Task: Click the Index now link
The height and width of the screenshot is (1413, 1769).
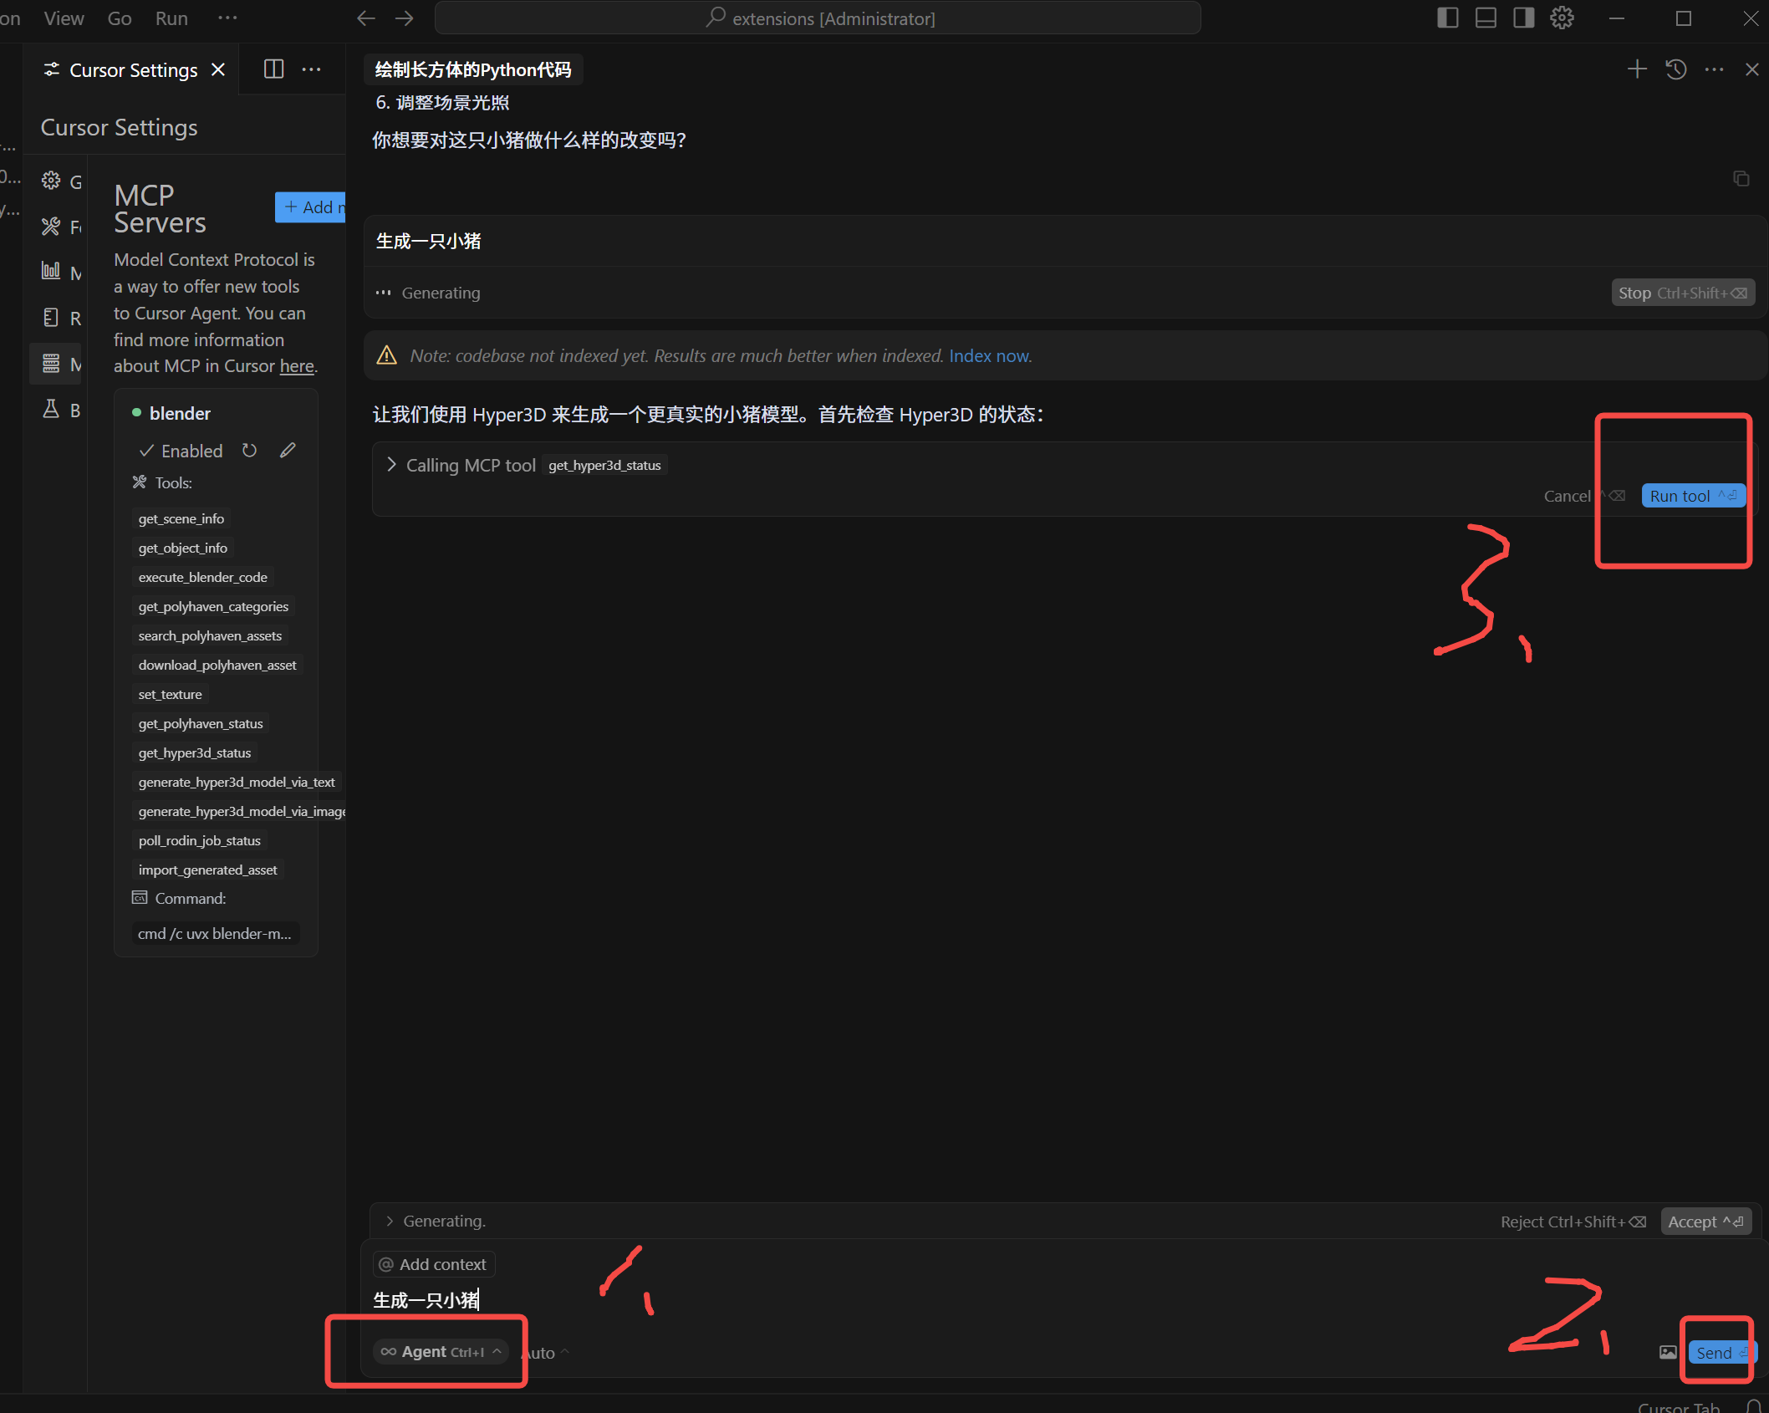Action: tap(990, 356)
